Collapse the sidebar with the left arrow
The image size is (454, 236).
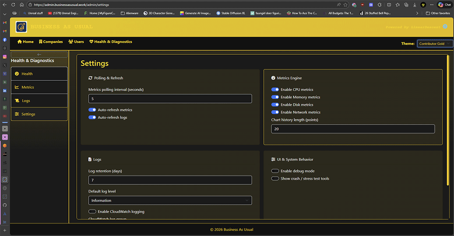39,54
